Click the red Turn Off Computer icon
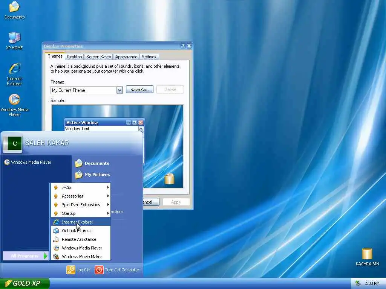The width and height of the screenshot is (386, 289). 99,270
